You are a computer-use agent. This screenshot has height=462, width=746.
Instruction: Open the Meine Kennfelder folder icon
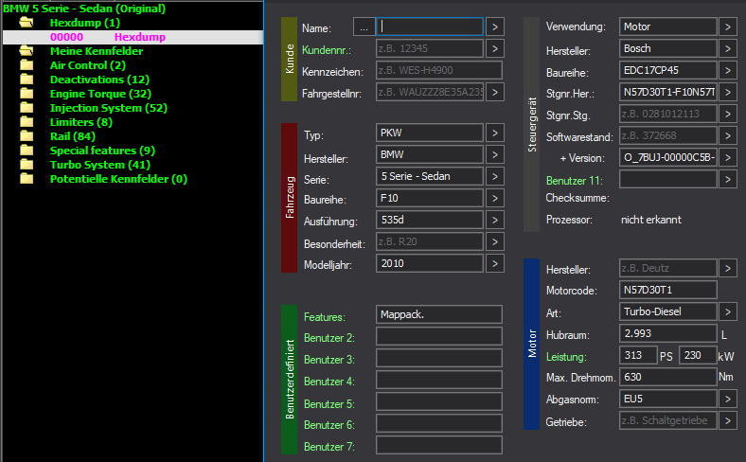27,51
